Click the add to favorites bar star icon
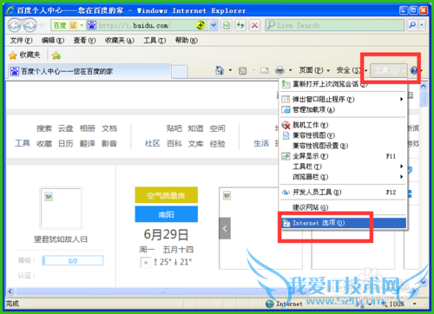 56,56
